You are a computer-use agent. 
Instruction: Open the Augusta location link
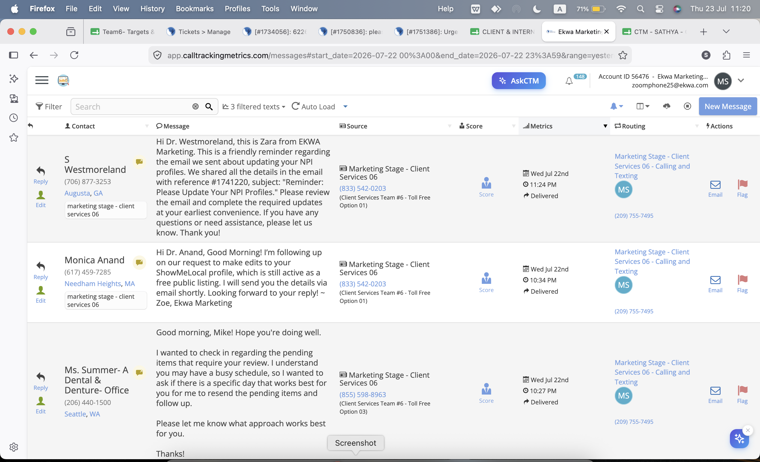77,193
